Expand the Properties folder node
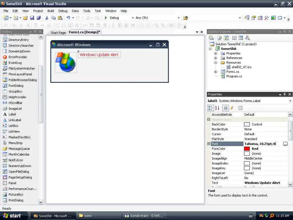Viewport: 293px width, 220px height. click(x=216, y=53)
